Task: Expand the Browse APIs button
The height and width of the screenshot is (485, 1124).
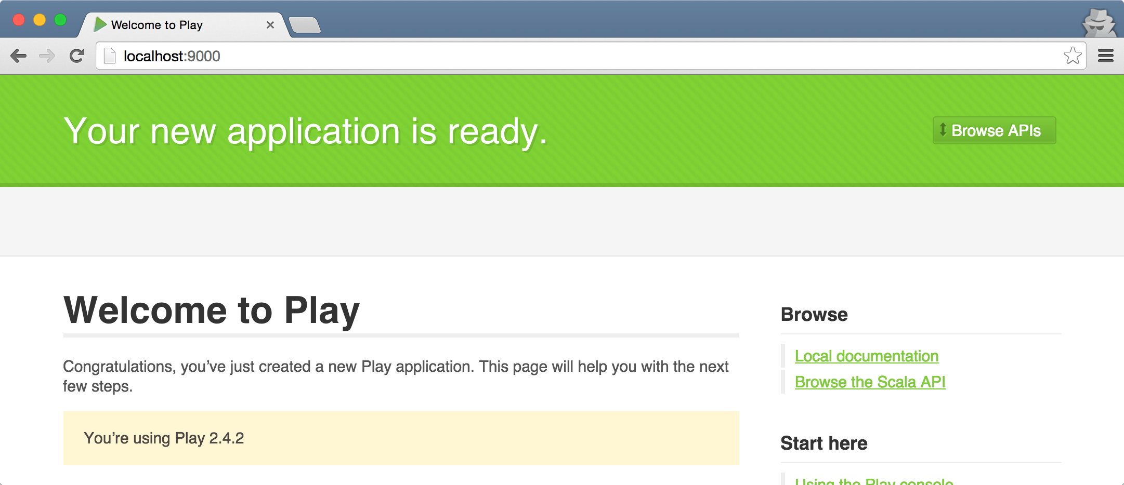Action: [994, 130]
